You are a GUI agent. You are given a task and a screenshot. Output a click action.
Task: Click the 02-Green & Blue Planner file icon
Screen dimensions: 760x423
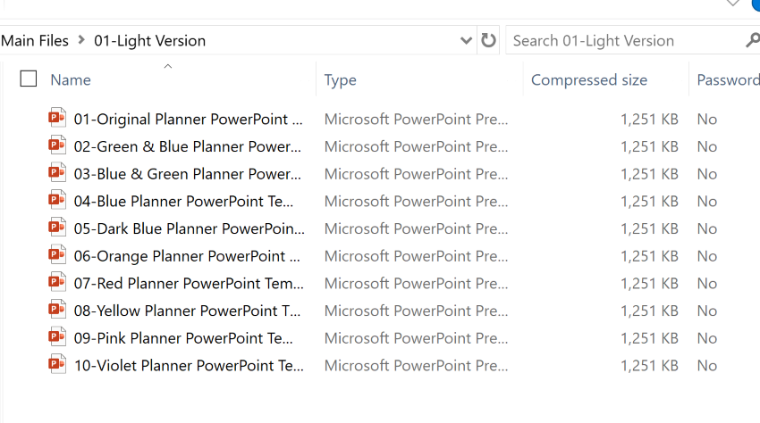coord(58,146)
